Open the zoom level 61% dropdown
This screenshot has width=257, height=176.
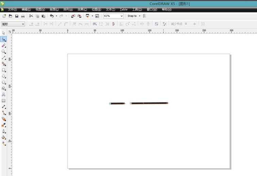121,16
